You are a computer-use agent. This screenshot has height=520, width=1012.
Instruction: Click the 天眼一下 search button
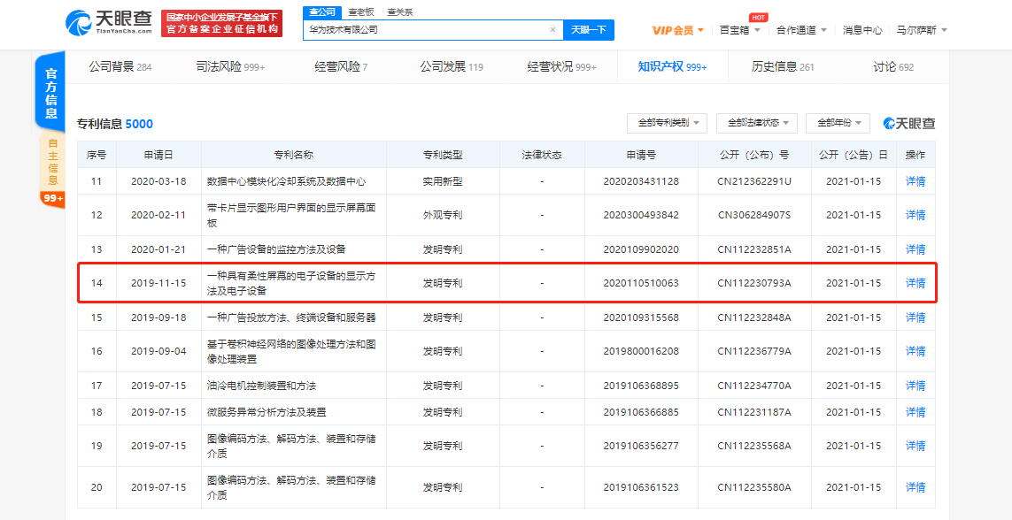[x=588, y=30]
